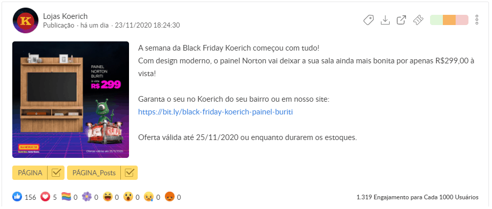This screenshot has width=492, height=209.
Task: Download the post using the download icon
Action: click(x=386, y=20)
